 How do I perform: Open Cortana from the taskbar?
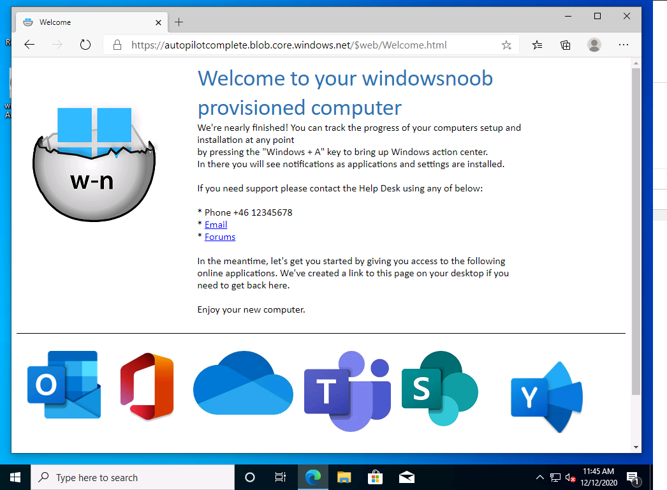[250, 478]
